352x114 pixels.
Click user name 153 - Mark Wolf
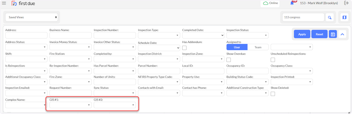[x=319, y=3]
